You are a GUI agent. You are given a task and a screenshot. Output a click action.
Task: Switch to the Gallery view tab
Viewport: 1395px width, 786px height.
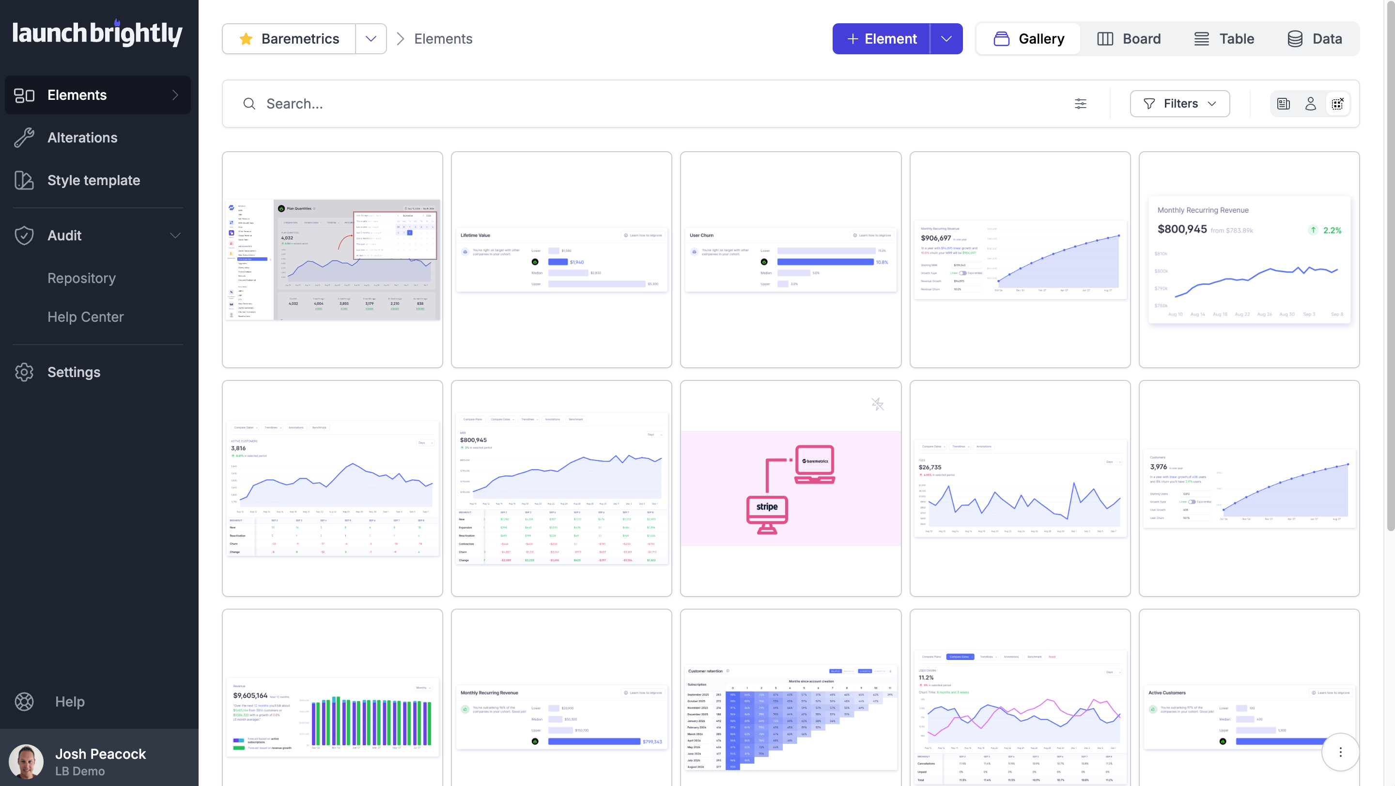tap(1029, 38)
